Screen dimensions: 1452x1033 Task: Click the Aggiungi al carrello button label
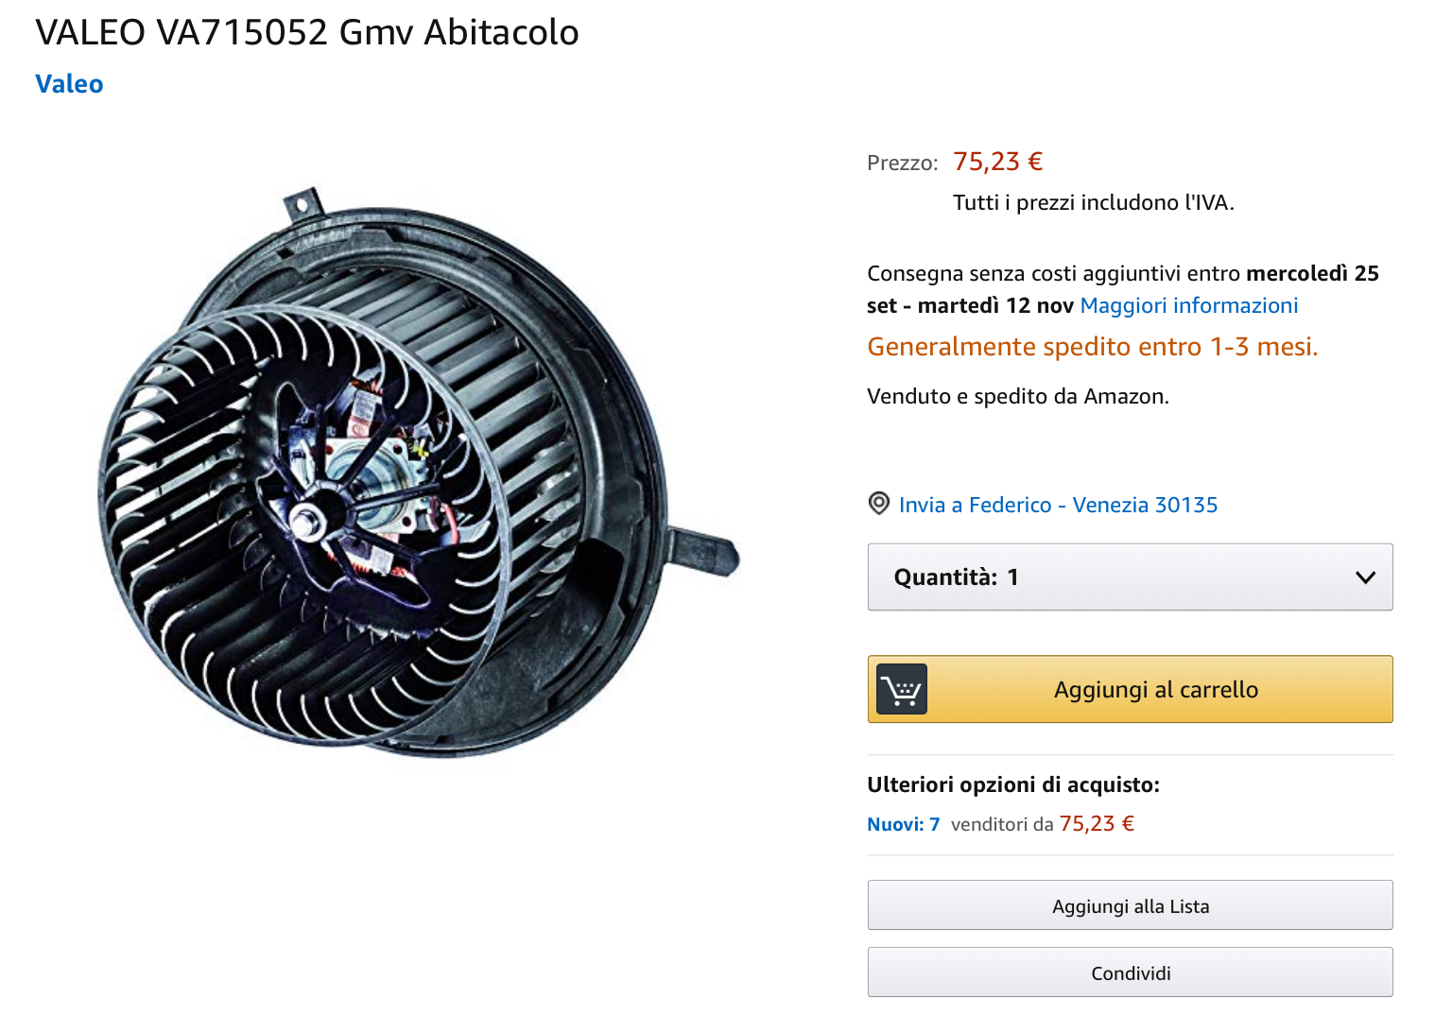pos(1156,690)
